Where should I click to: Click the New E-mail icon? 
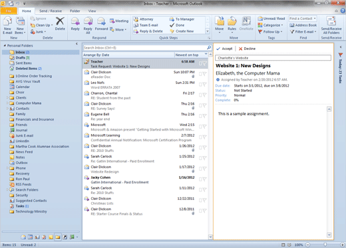(7, 21)
